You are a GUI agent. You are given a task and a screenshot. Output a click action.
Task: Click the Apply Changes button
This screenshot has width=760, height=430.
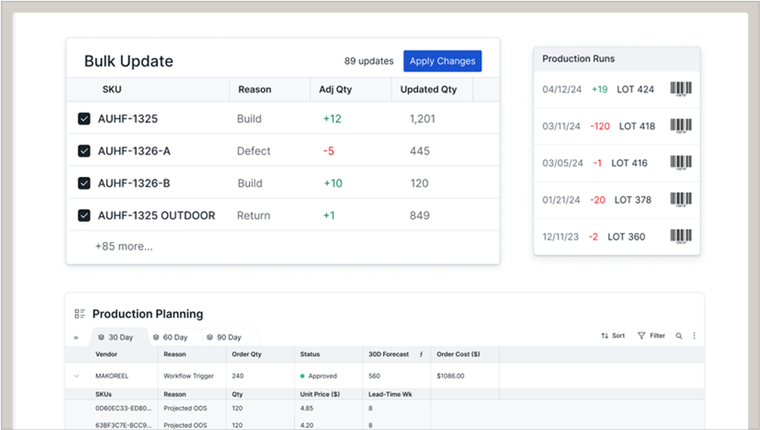(442, 62)
